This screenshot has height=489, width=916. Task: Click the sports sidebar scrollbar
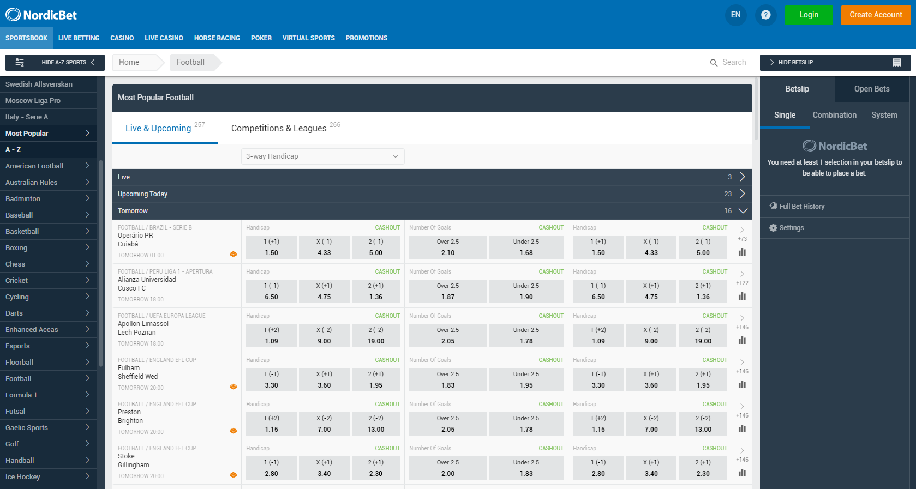101,263
